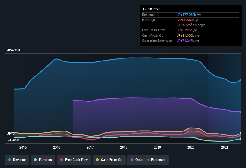Click the JP¥260b y-axis label
Image resolution: width=246 pixels, height=168 pixels.
(14, 50)
